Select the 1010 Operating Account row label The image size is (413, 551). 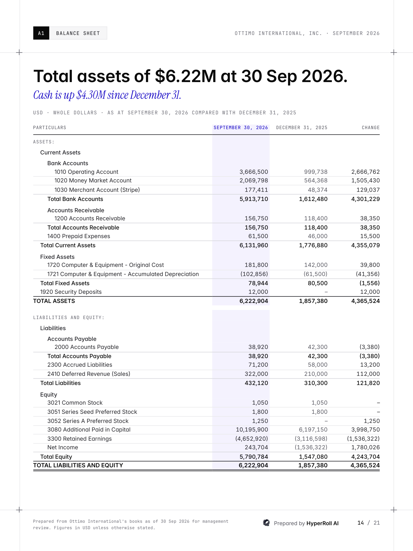[x=86, y=172]
